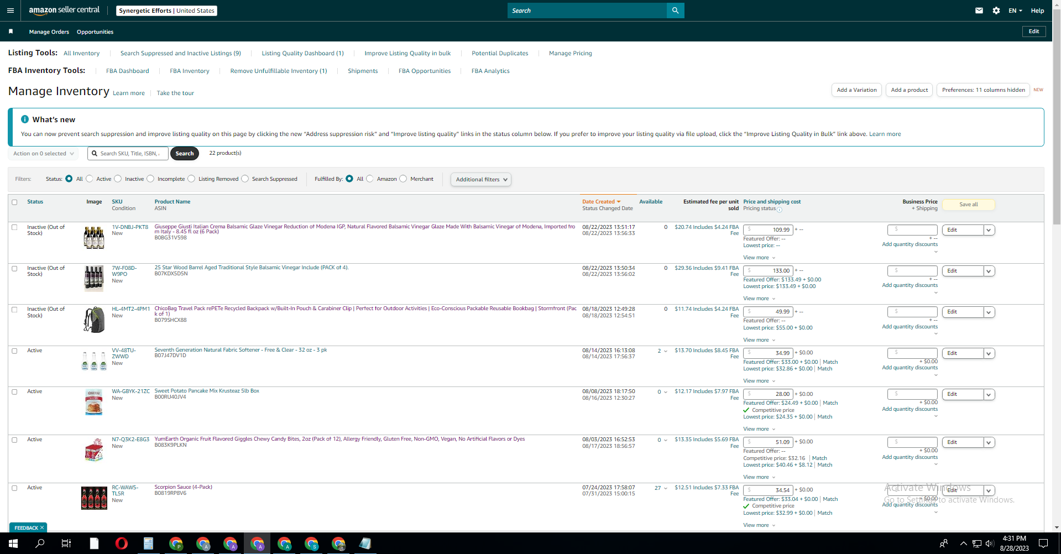
Task: Switch to FBA Inventory
Action: tap(190, 71)
